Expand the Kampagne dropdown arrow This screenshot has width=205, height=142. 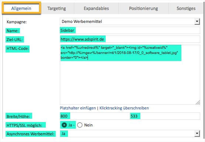pos(197,21)
